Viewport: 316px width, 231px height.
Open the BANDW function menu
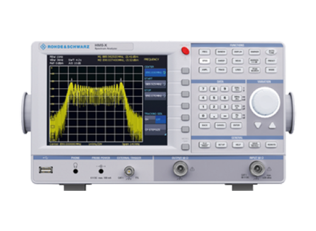[x=221, y=52]
